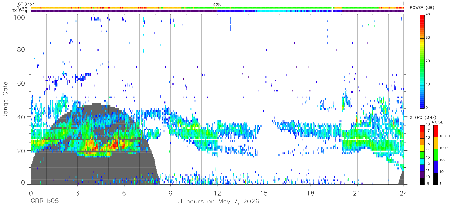The width and height of the screenshot is (454, 209).
Task: Click y-axis tick label '100'
Action: (20, 18)
